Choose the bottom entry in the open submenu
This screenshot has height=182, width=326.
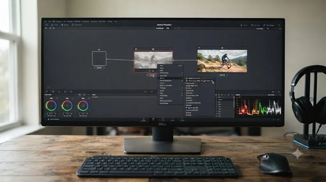(199, 115)
